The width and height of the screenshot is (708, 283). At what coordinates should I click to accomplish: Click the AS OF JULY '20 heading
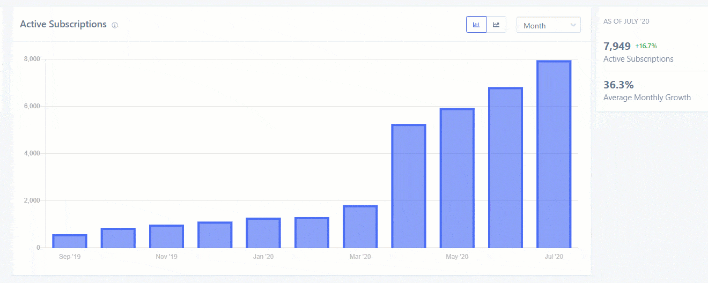[x=626, y=21]
